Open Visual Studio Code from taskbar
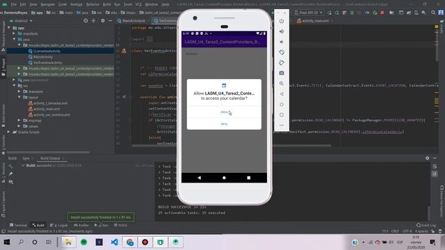Viewport: 445px width, 250px height. [x=114, y=242]
